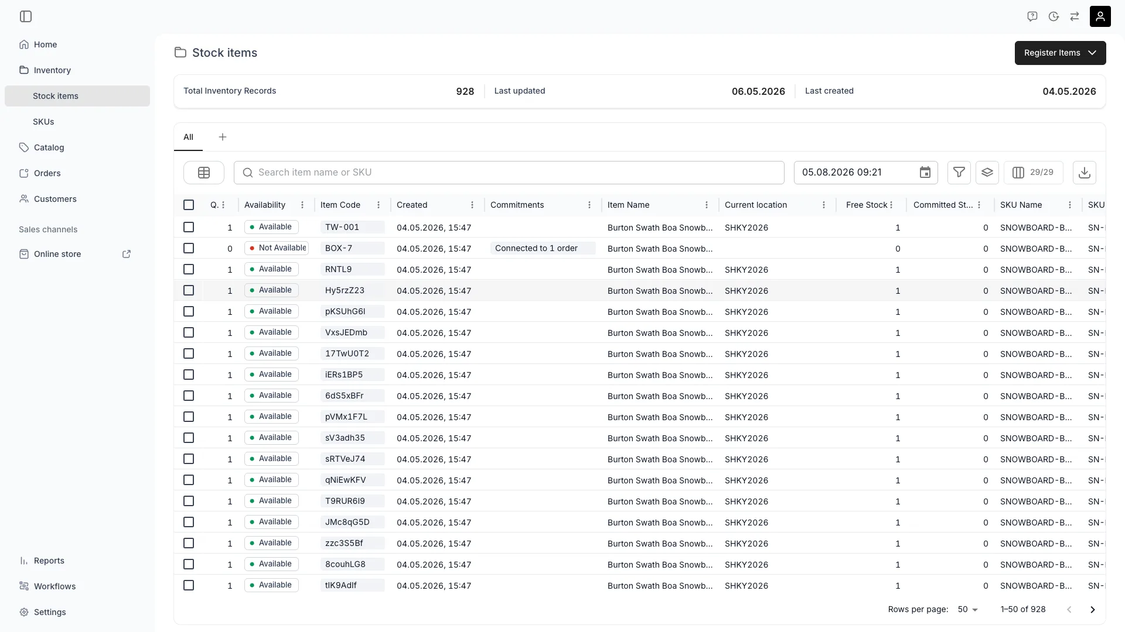Open Created column options menu
Image resolution: width=1125 pixels, height=632 pixels.
[472, 205]
